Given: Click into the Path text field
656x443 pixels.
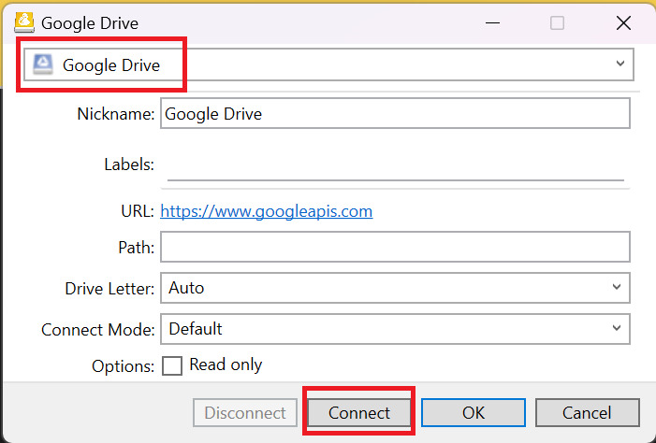Looking at the screenshot, I should (395, 247).
